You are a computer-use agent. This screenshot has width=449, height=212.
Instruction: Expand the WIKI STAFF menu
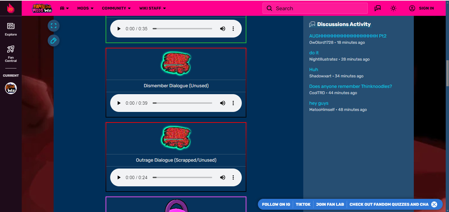[153, 8]
